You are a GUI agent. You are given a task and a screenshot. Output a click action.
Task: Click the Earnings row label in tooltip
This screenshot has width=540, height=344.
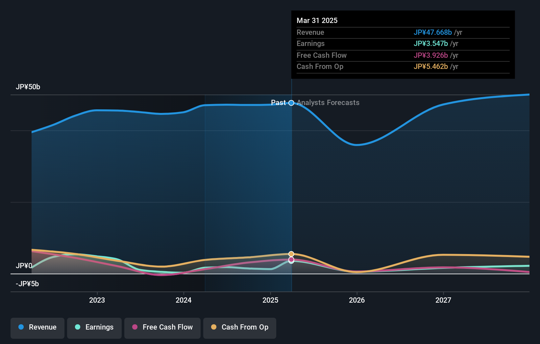310,44
